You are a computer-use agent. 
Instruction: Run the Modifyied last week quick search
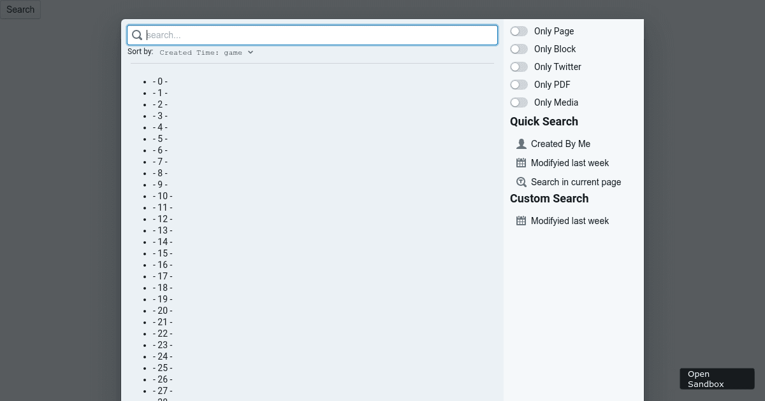pyautogui.click(x=569, y=162)
